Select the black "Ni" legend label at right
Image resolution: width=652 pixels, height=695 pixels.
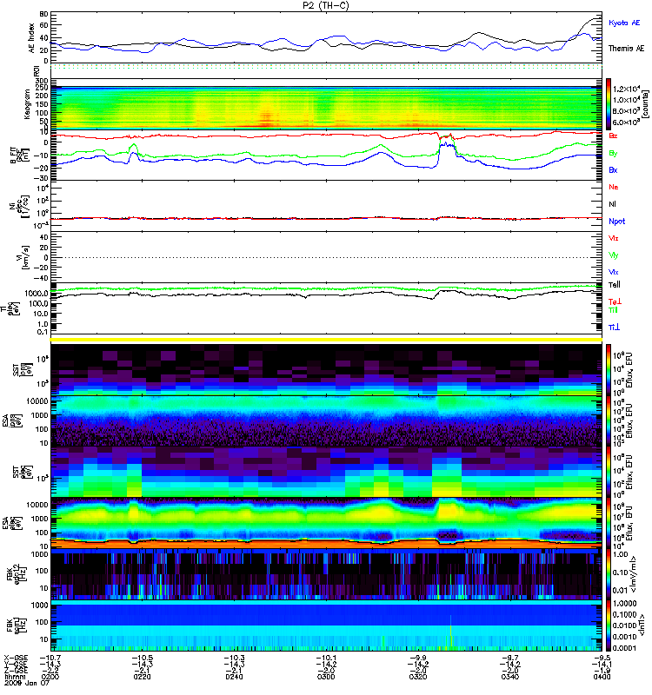click(x=612, y=204)
